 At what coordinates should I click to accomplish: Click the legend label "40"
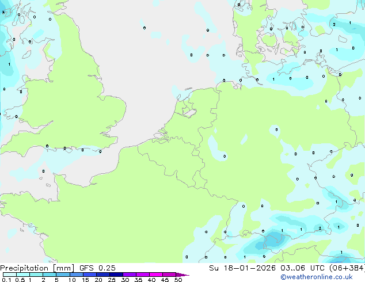click(151, 280)
